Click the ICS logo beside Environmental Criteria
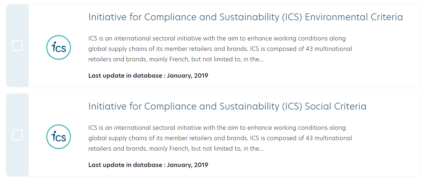 tap(58, 47)
